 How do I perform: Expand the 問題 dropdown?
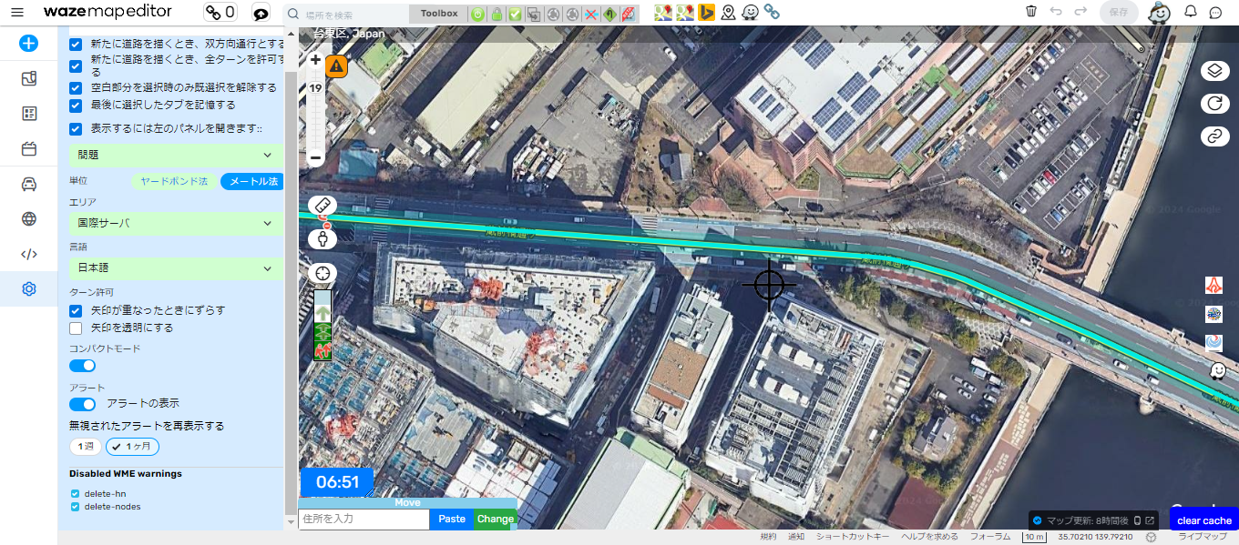pyautogui.click(x=177, y=155)
